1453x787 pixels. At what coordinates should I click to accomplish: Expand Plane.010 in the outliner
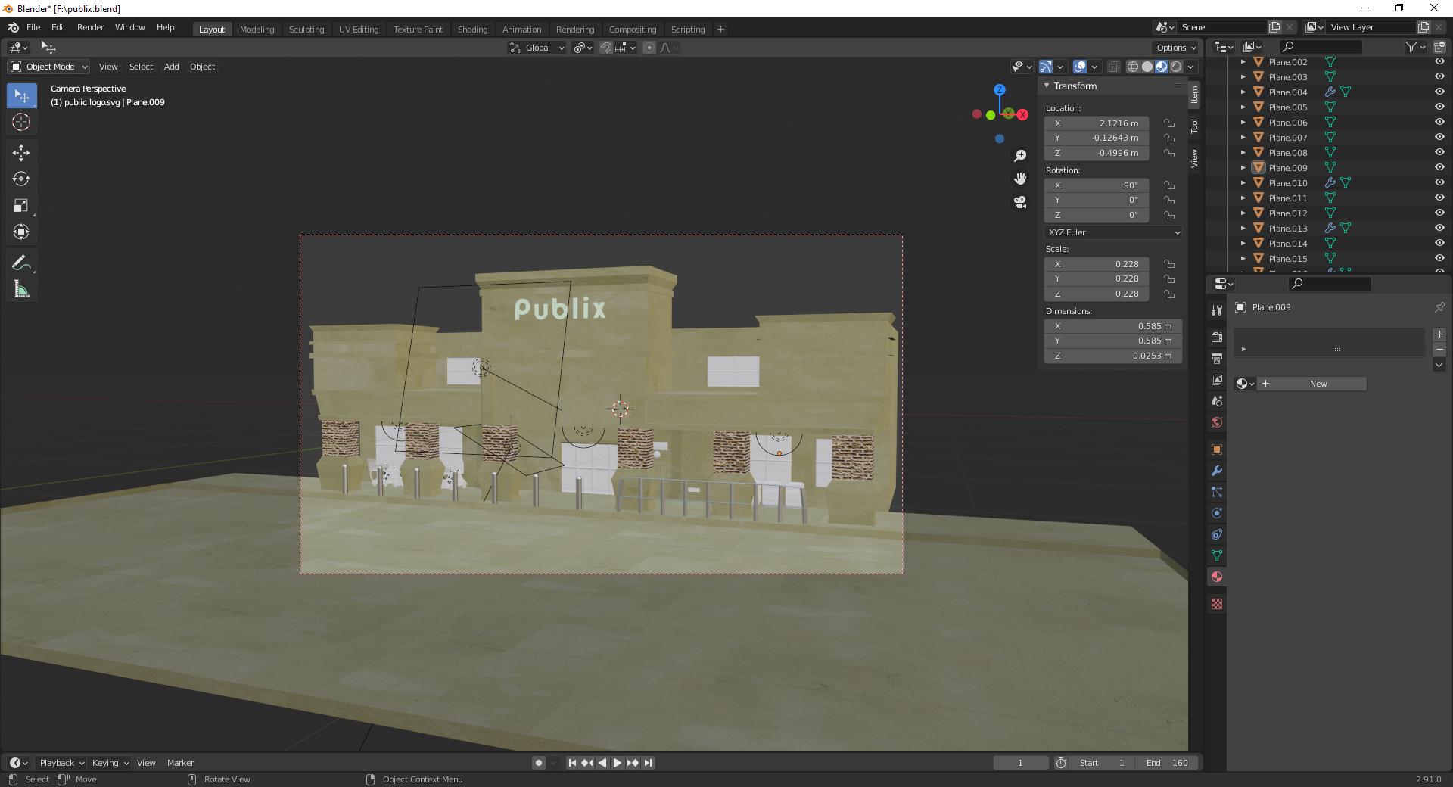click(x=1243, y=183)
